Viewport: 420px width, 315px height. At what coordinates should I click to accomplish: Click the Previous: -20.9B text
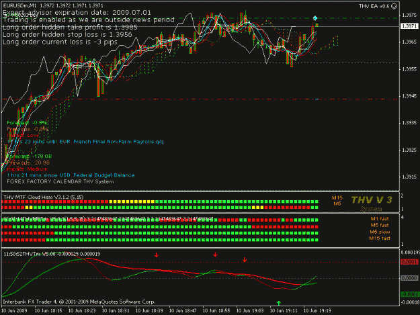(28, 163)
